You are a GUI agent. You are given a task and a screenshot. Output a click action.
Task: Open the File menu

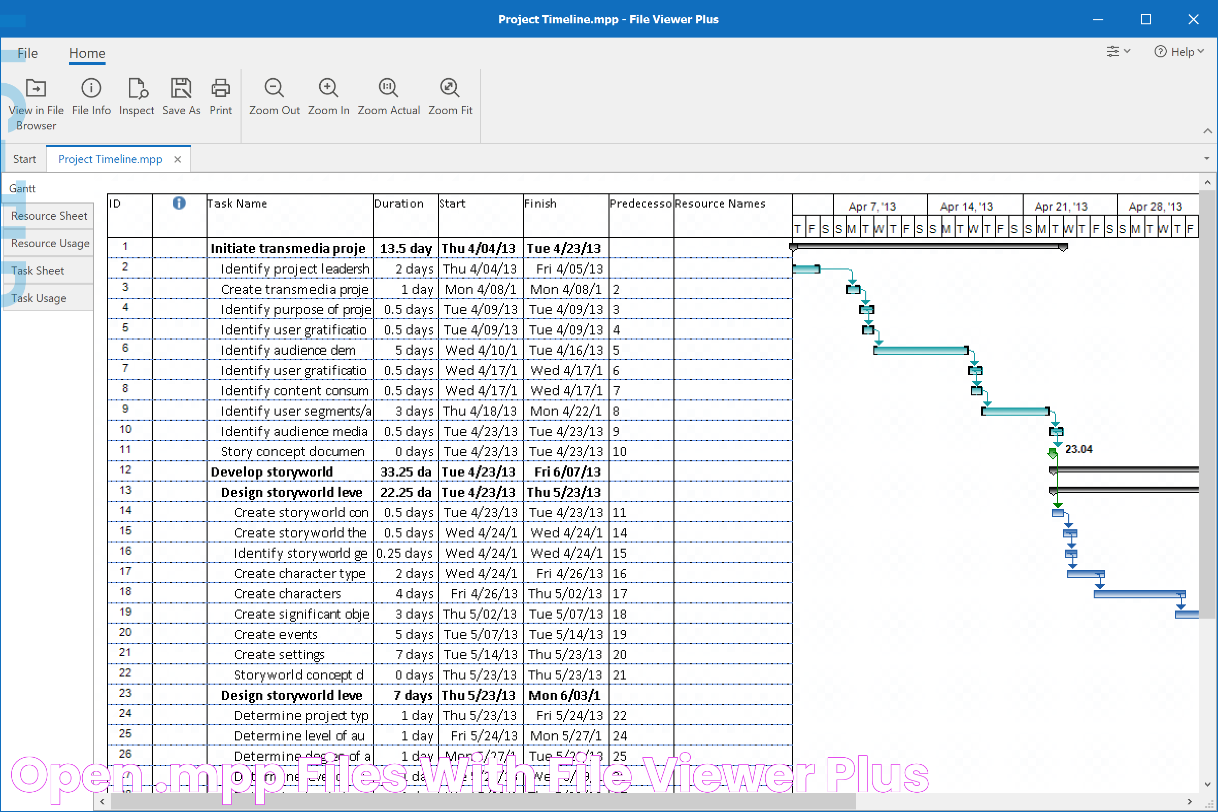26,52
